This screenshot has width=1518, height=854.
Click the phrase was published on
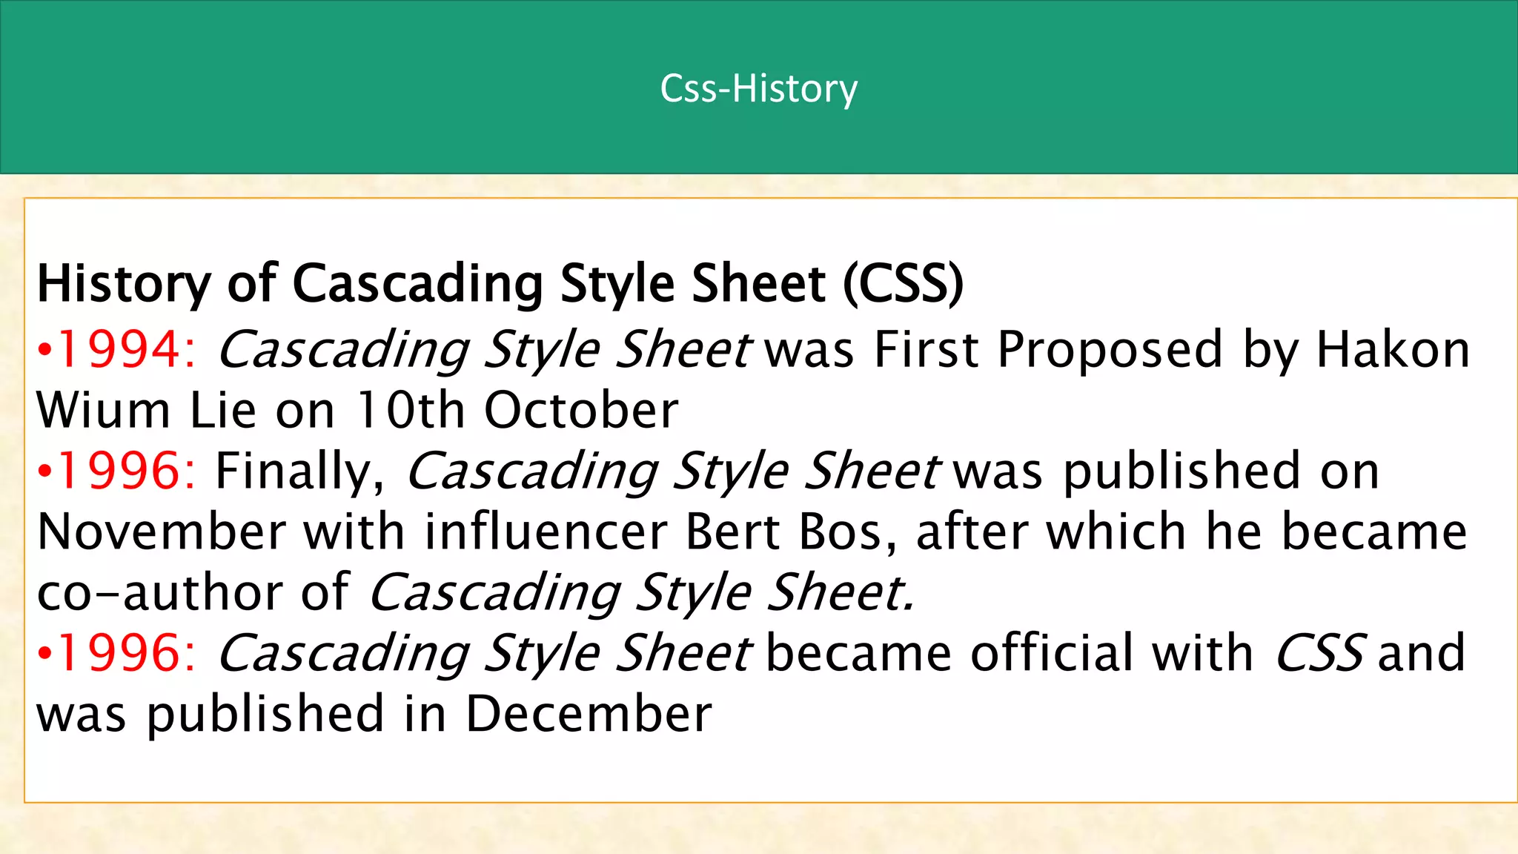tap(1167, 471)
